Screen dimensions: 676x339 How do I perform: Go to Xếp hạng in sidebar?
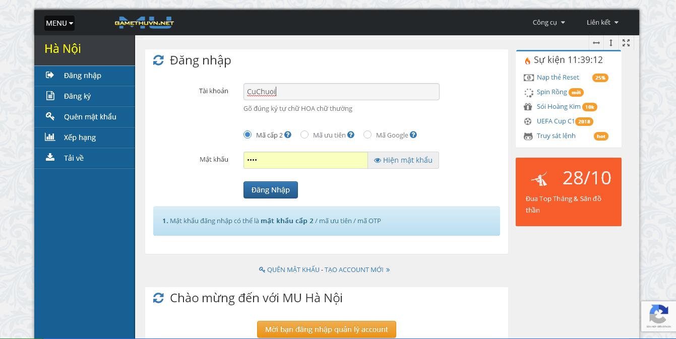(x=80, y=138)
